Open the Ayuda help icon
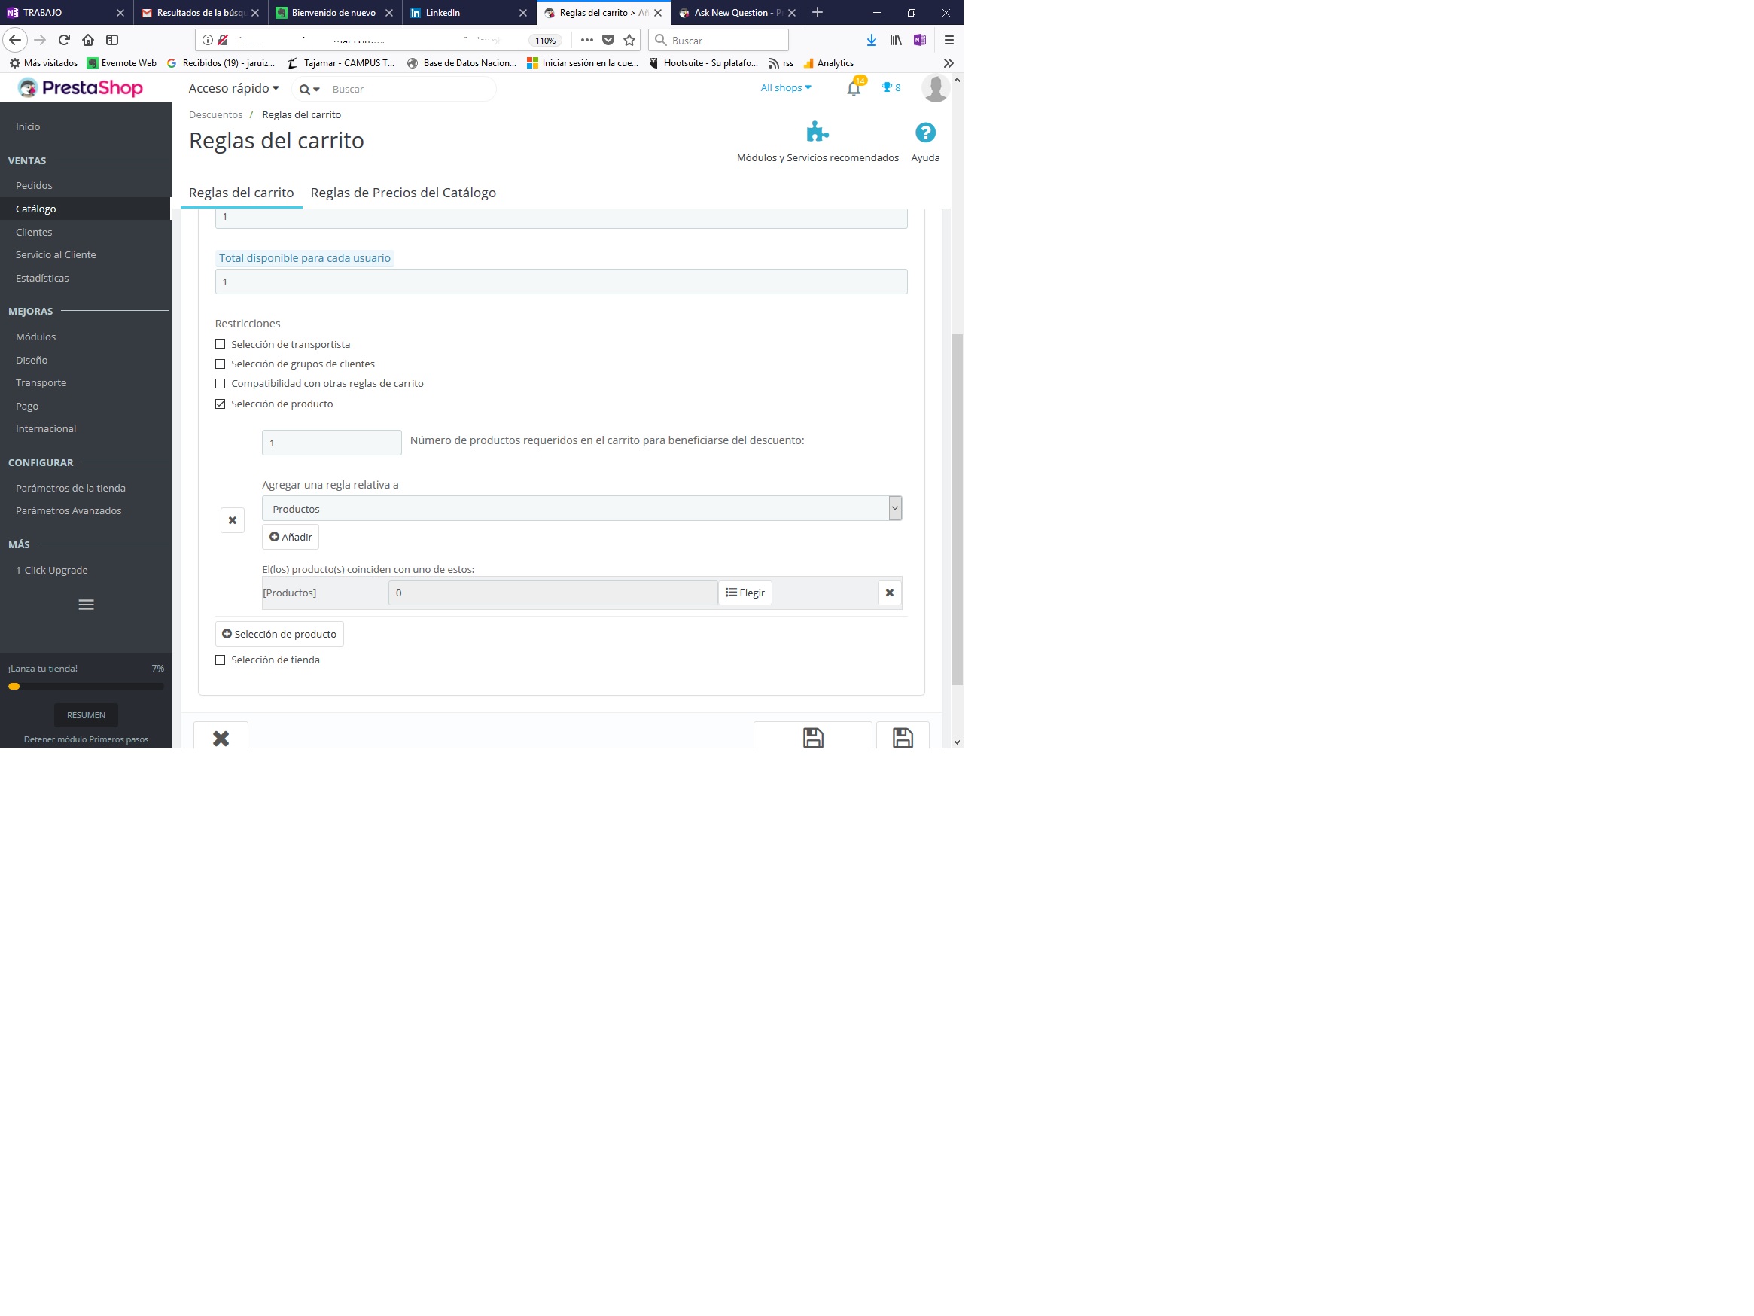The height and width of the screenshot is (1316, 1754). [924, 133]
